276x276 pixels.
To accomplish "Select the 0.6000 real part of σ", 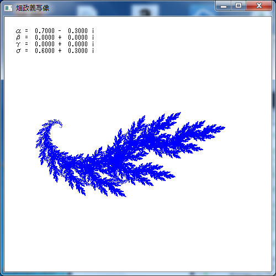I will (45, 51).
